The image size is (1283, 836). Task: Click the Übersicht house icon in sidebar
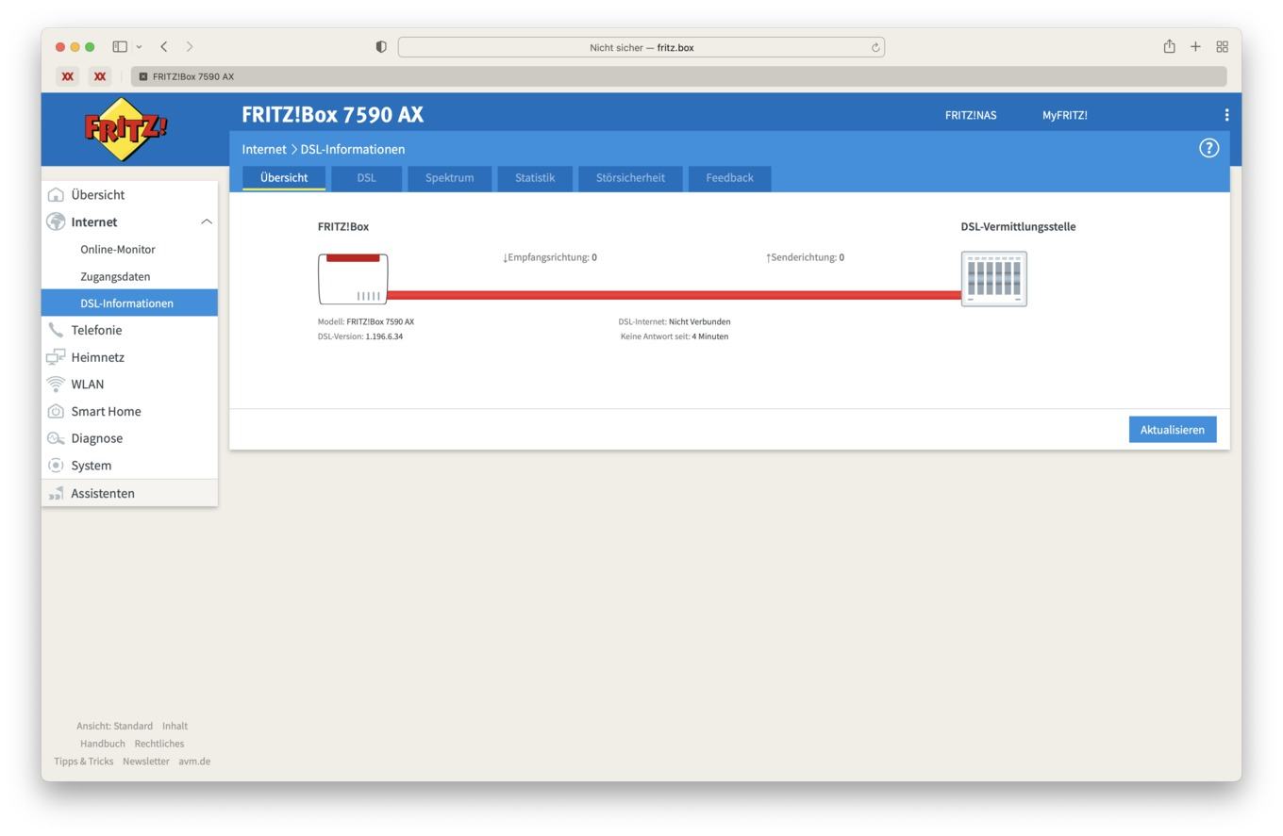pyautogui.click(x=56, y=195)
